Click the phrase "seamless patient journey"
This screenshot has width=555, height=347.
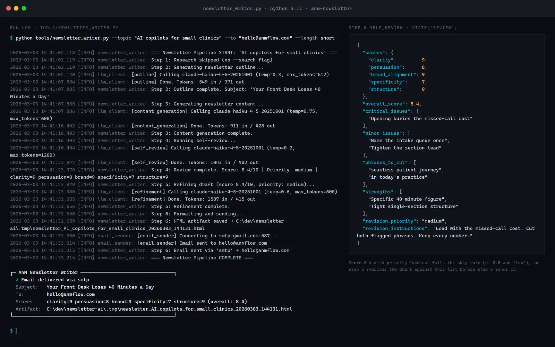[x=405, y=170]
